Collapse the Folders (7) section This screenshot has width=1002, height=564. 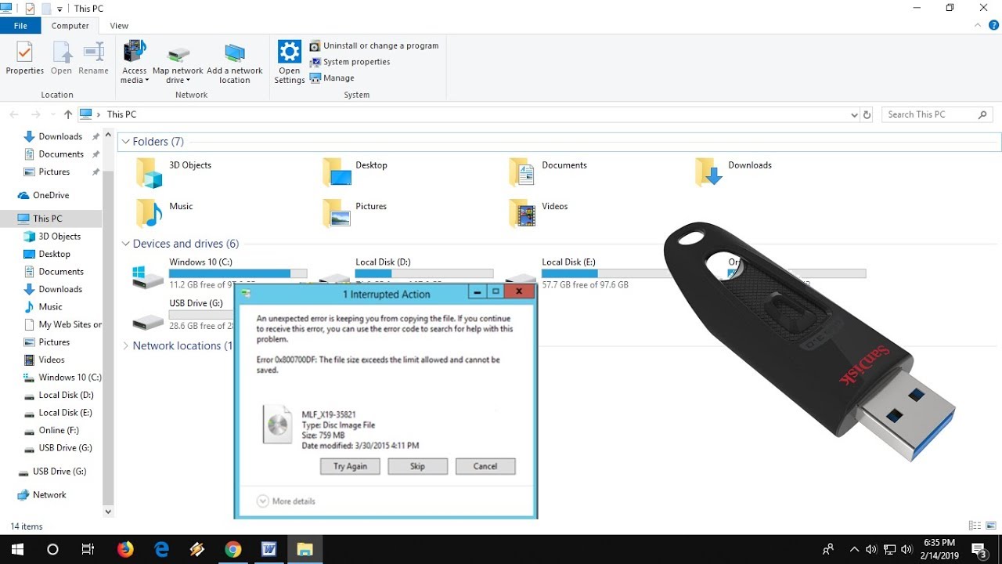[x=125, y=142]
